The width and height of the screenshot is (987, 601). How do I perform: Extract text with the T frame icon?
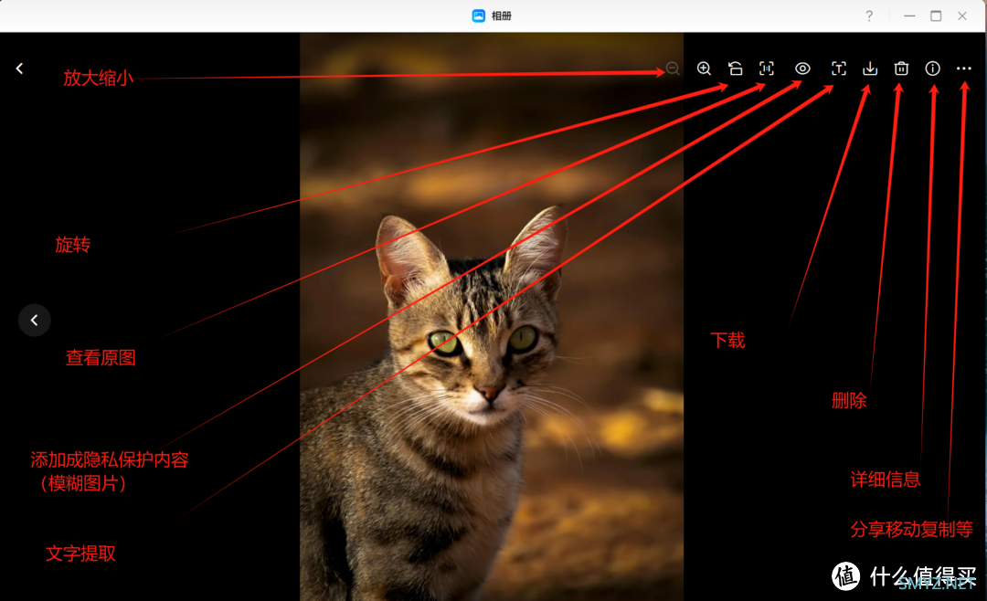tap(838, 69)
